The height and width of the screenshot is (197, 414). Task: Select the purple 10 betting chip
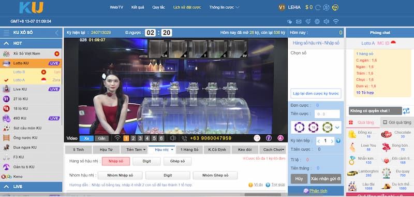point(314,127)
